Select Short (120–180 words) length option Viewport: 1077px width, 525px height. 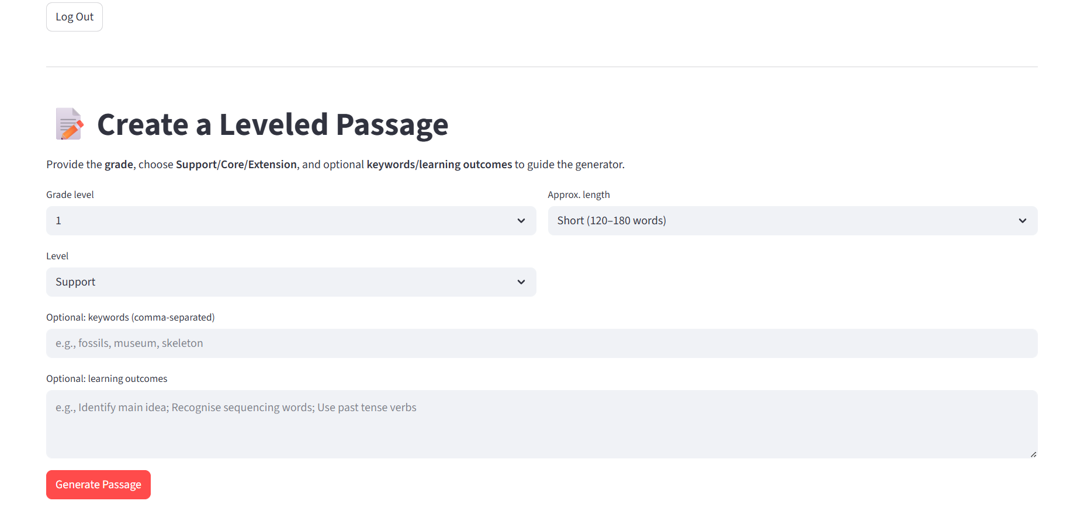point(792,221)
